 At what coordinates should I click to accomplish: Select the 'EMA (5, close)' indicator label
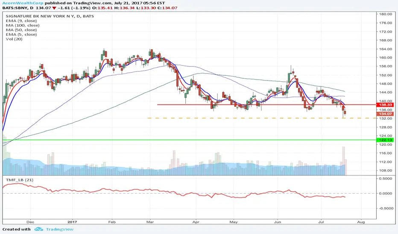[x=21, y=34]
